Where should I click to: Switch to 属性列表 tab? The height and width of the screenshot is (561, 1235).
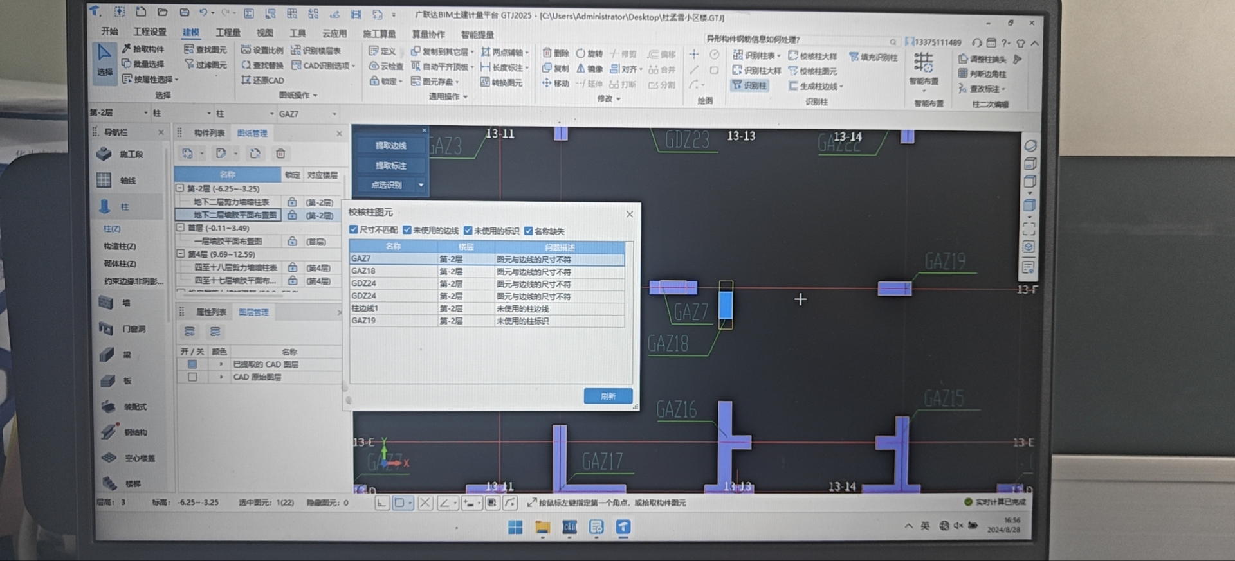pyautogui.click(x=211, y=312)
